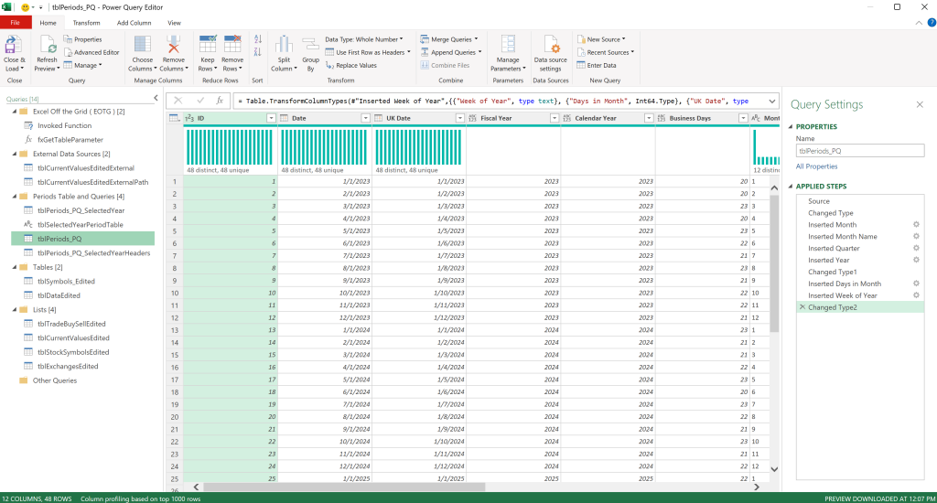
Task: Click the Refresh Preview icon
Action: [x=48, y=45]
